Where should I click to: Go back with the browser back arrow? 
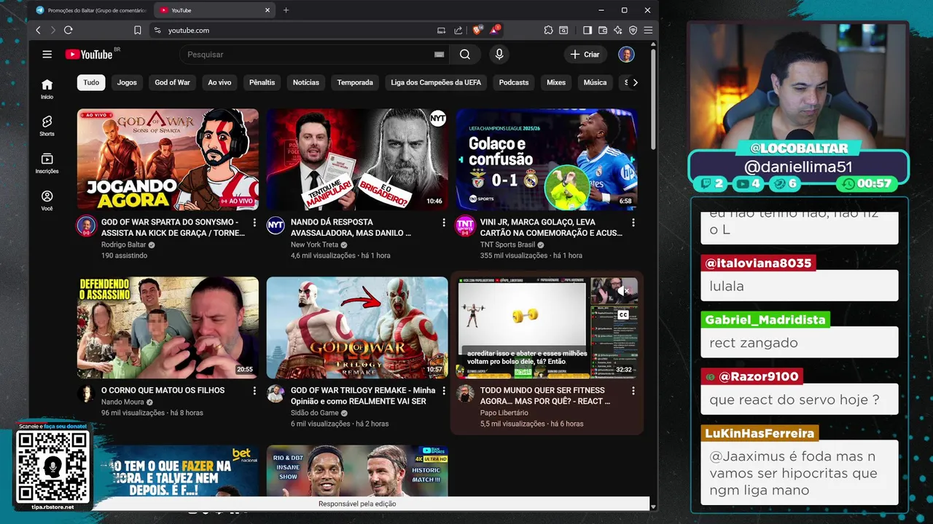(39, 30)
